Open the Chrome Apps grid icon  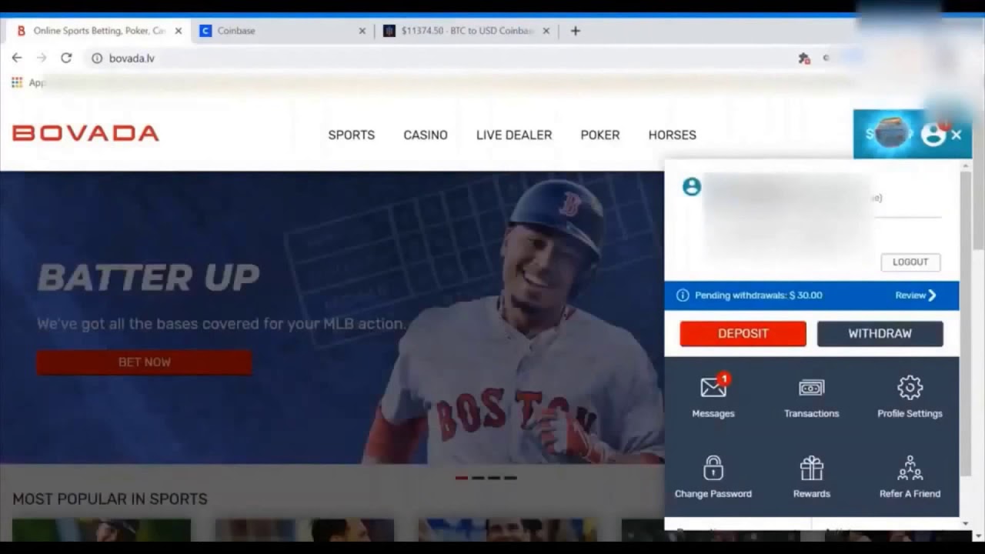[x=17, y=82]
